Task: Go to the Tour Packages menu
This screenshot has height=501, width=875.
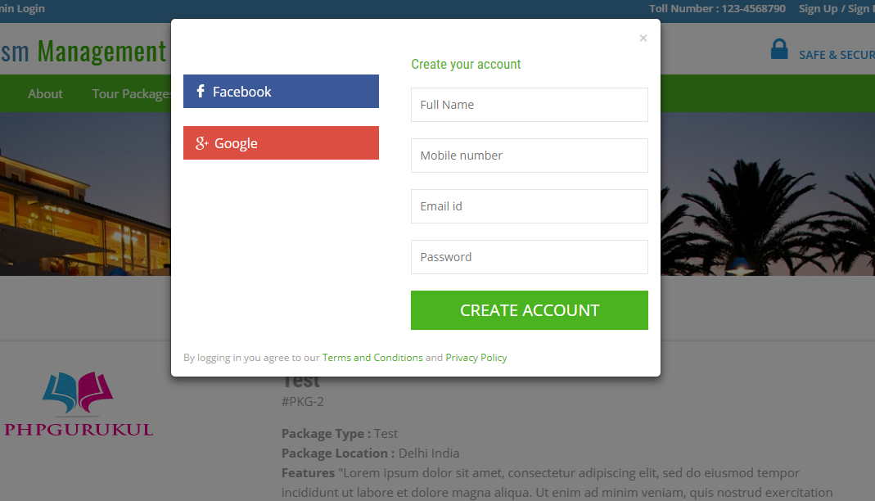Action: click(x=131, y=94)
